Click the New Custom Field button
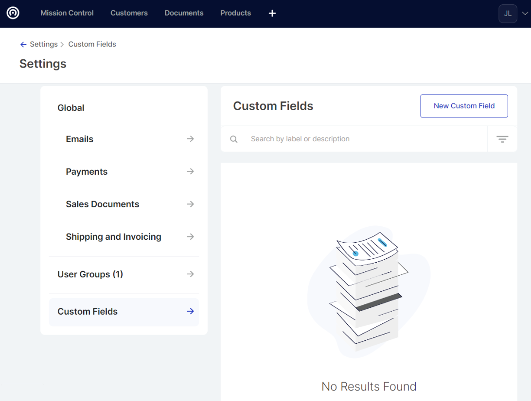531x401 pixels. click(x=464, y=106)
